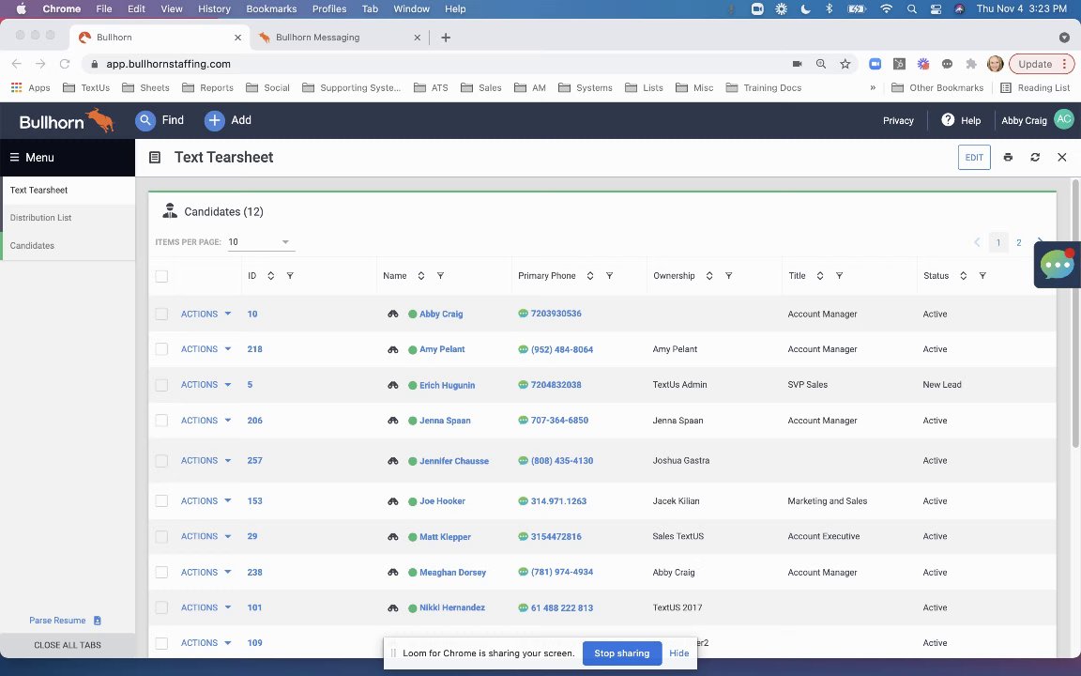Filter the Name column
Viewport: 1081px width, 676px height.
(440, 276)
